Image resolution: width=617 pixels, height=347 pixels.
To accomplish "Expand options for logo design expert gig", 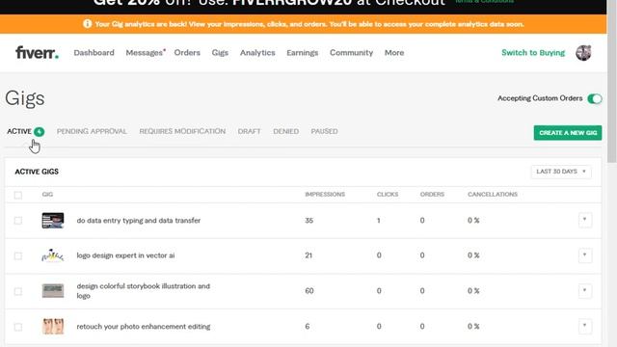I will [x=585, y=255].
